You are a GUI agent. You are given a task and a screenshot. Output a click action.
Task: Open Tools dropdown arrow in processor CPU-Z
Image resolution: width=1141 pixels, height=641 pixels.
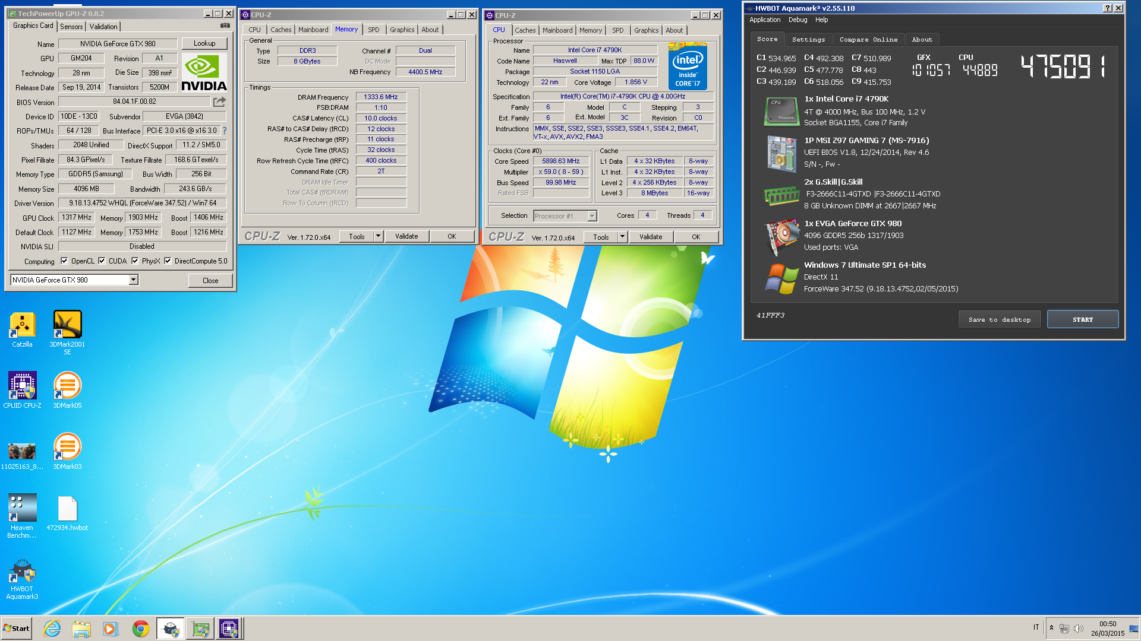click(622, 237)
